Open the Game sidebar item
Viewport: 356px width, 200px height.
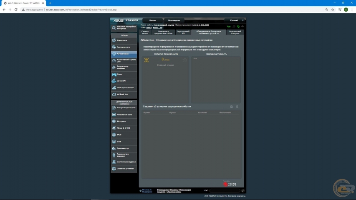(124, 74)
